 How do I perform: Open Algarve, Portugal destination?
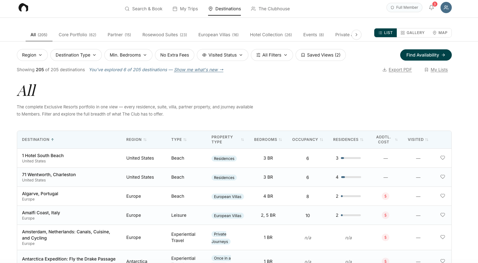pos(40,194)
